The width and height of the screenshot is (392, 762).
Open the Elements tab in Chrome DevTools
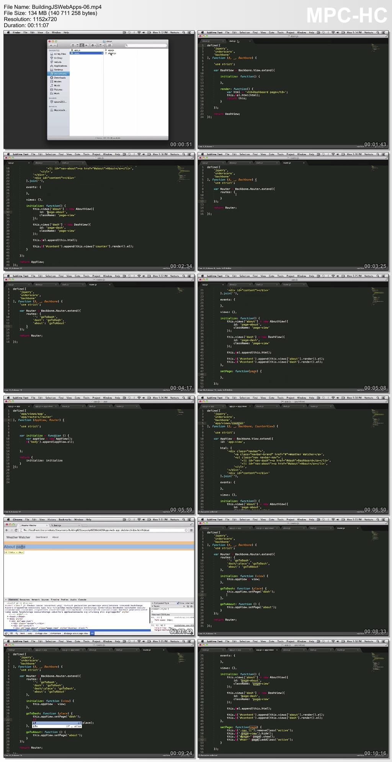13,600
